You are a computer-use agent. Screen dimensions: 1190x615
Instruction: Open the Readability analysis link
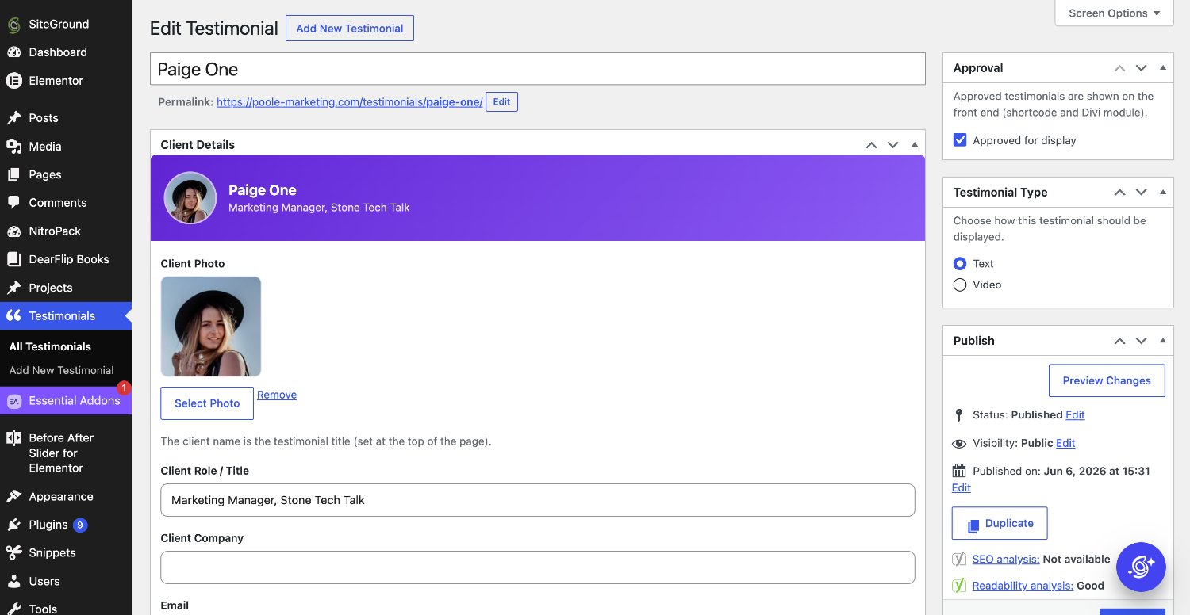(x=1023, y=586)
